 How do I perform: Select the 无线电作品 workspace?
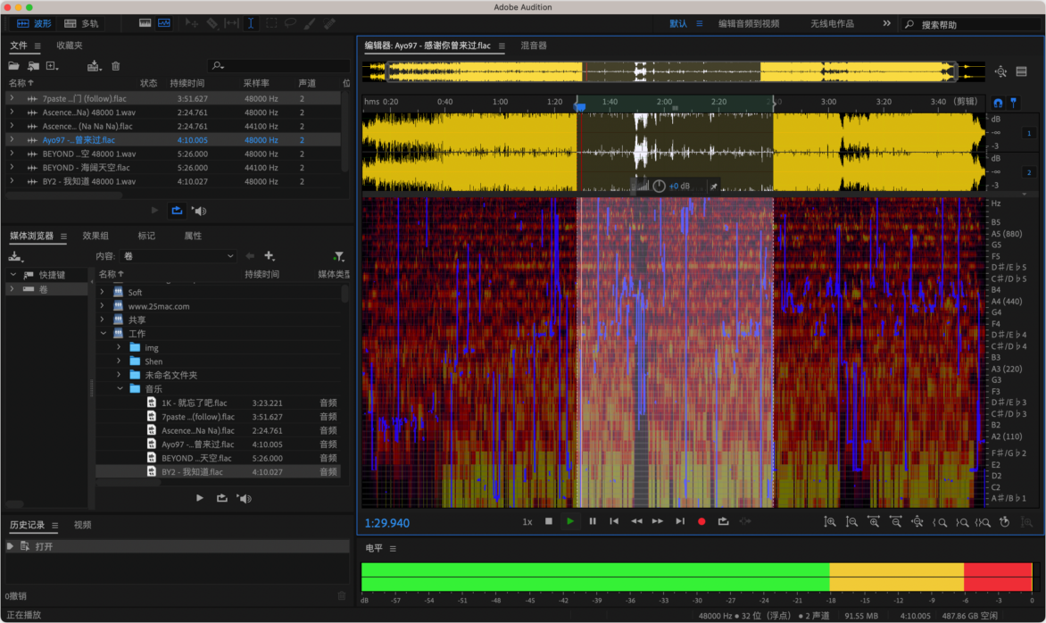(x=832, y=23)
